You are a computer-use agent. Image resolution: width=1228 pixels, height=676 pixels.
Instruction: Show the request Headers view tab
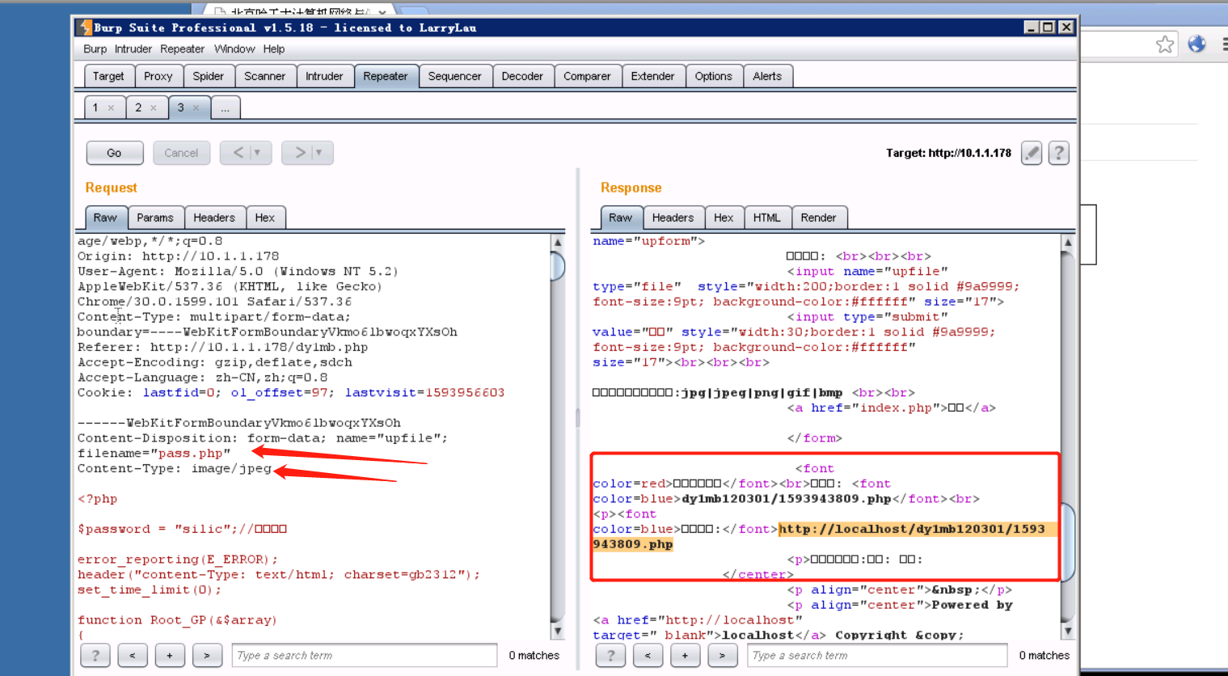point(214,218)
